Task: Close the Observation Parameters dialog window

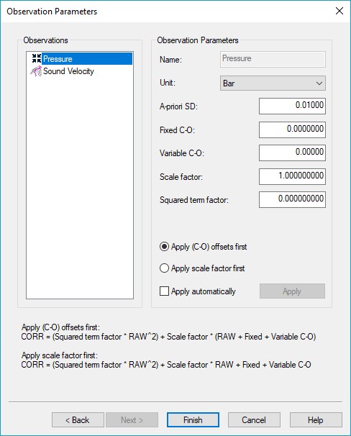Action: (339, 11)
